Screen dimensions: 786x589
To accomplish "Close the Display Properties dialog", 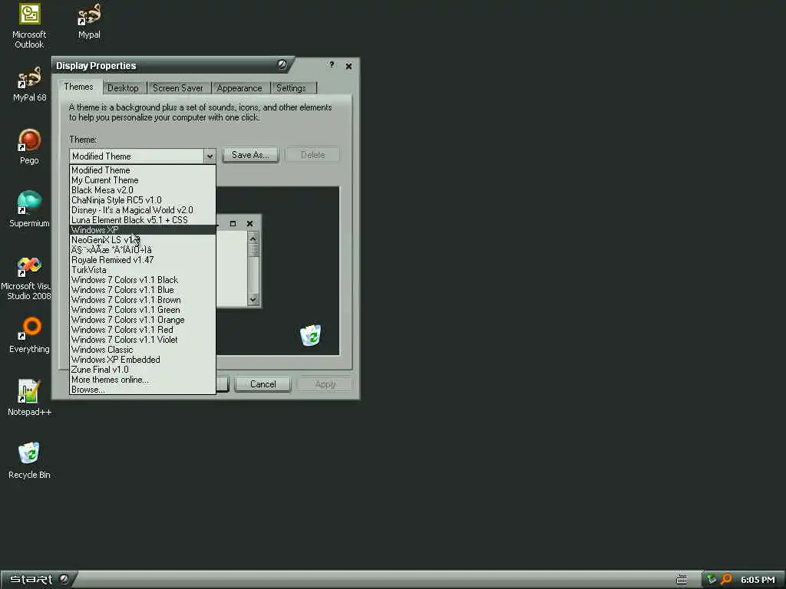I will pyautogui.click(x=349, y=66).
